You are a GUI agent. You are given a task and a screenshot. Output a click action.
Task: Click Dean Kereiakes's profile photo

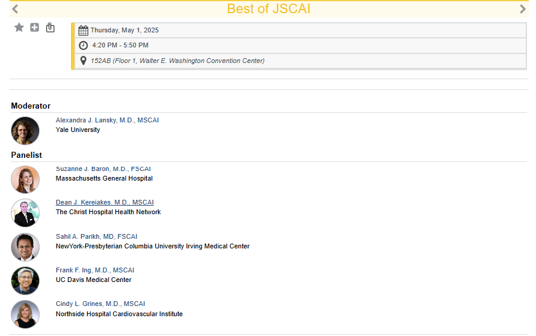(25, 213)
